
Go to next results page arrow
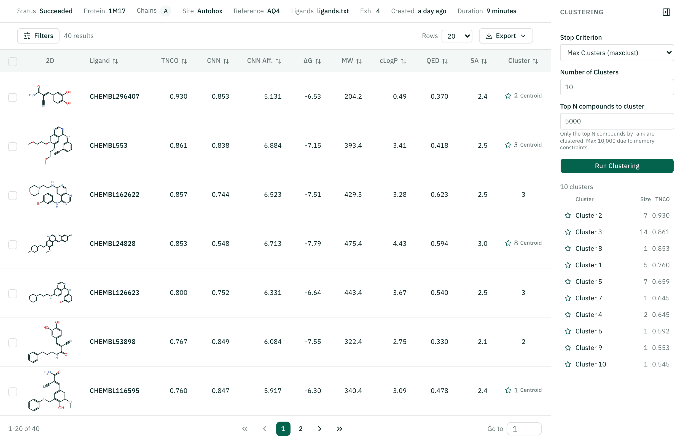point(319,429)
